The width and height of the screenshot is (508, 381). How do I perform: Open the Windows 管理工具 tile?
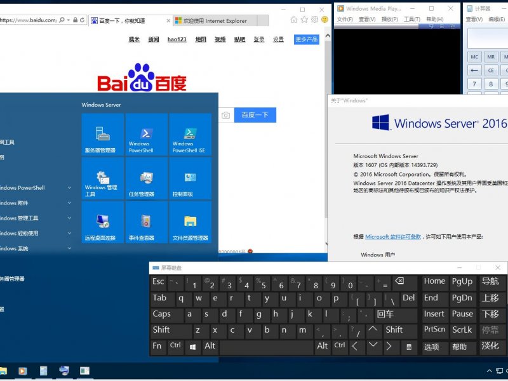103,178
